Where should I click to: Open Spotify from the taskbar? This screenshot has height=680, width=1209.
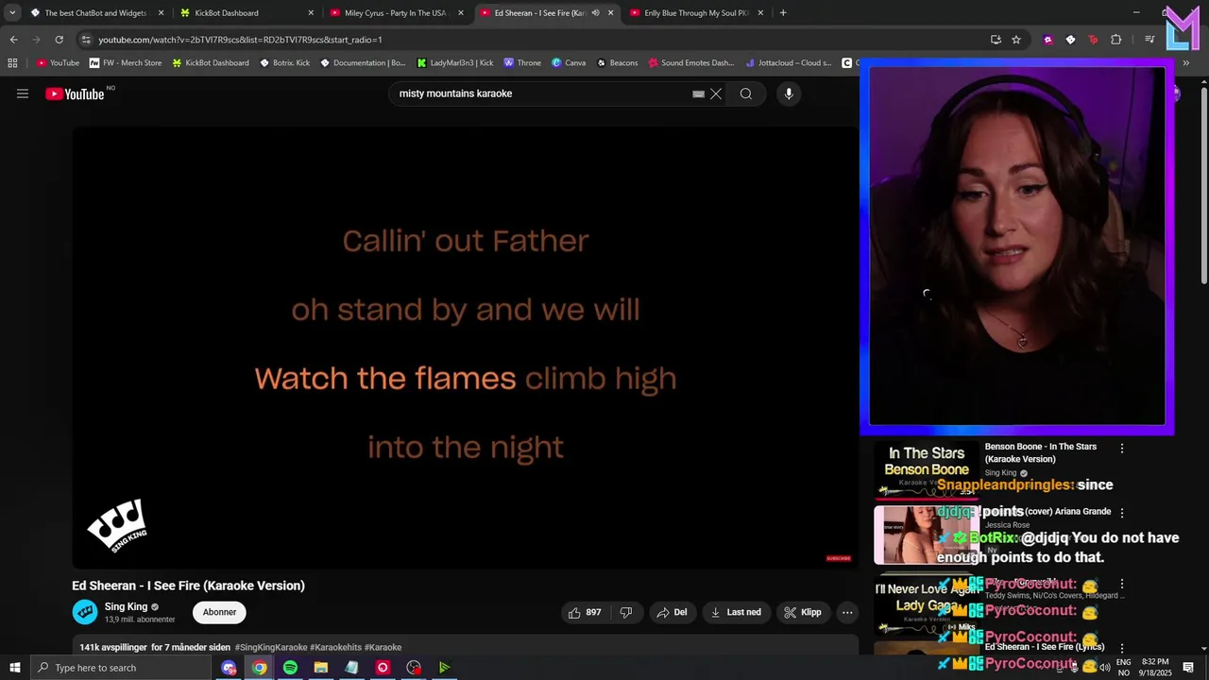(290, 668)
